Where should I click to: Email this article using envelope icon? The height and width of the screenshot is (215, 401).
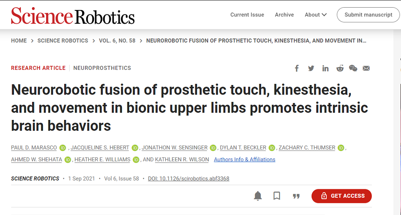366,68
